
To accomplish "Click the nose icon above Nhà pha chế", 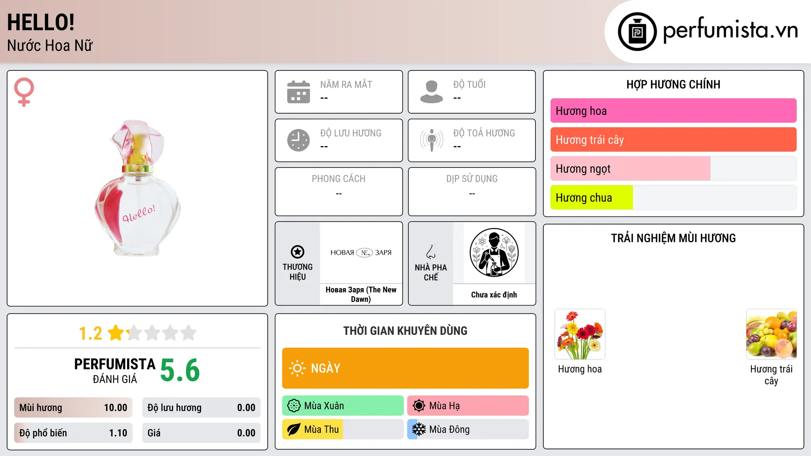I will click(x=431, y=252).
